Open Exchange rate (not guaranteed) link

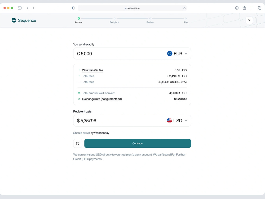tap(102, 99)
